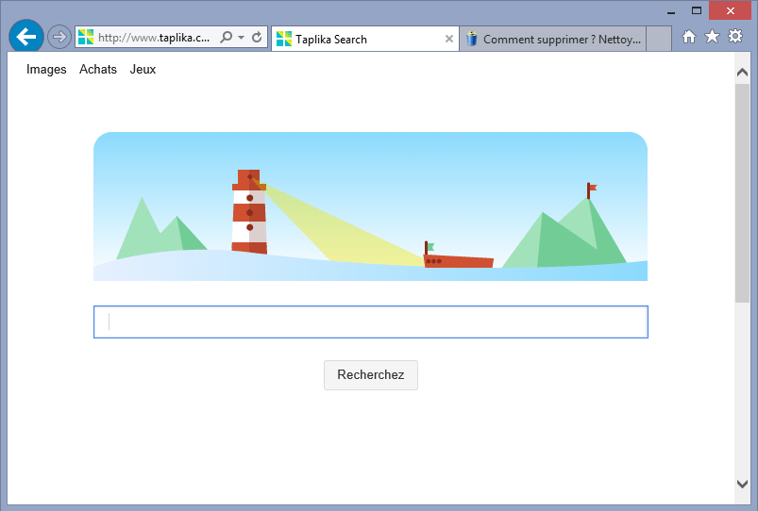Switch to Comment supprimer tab

click(552, 39)
